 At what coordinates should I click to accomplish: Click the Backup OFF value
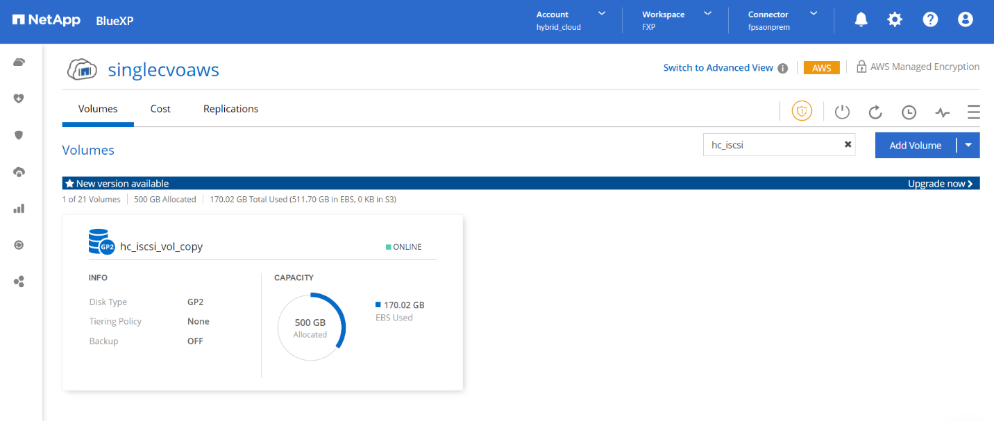point(195,341)
